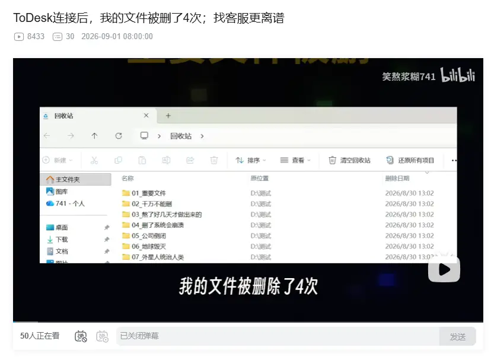Open the more options ellipsis
Viewport: 491px width, 357px height.
coord(454,160)
